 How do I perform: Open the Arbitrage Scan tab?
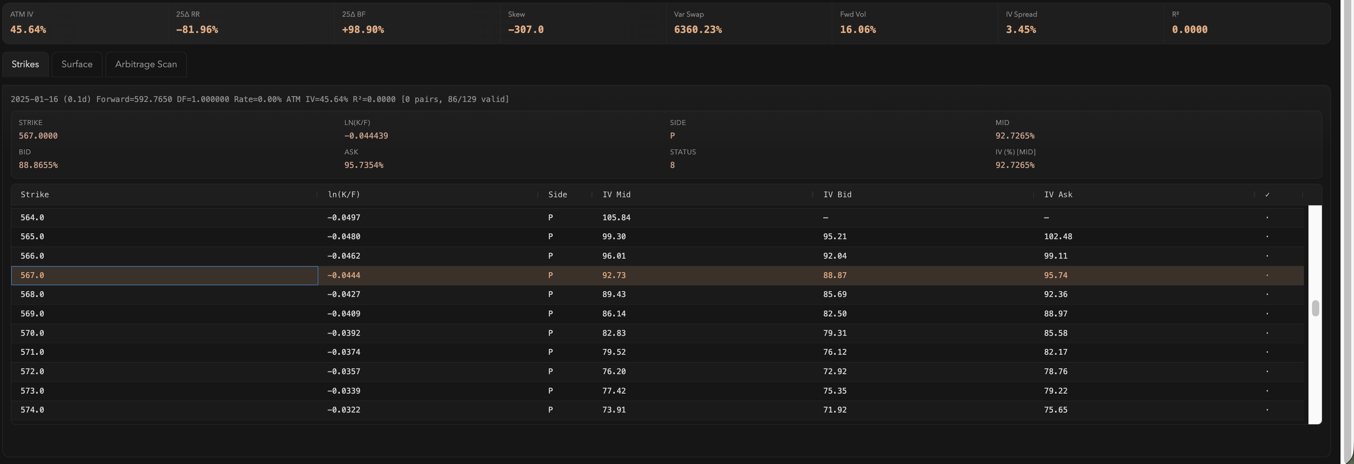pyautogui.click(x=146, y=64)
